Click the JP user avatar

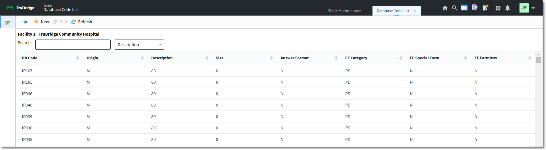pyautogui.click(x=524, y=8)
